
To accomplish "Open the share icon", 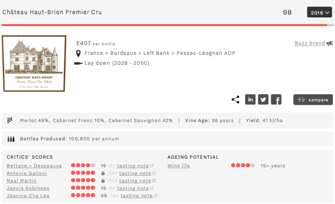I will tap(235, 100).
